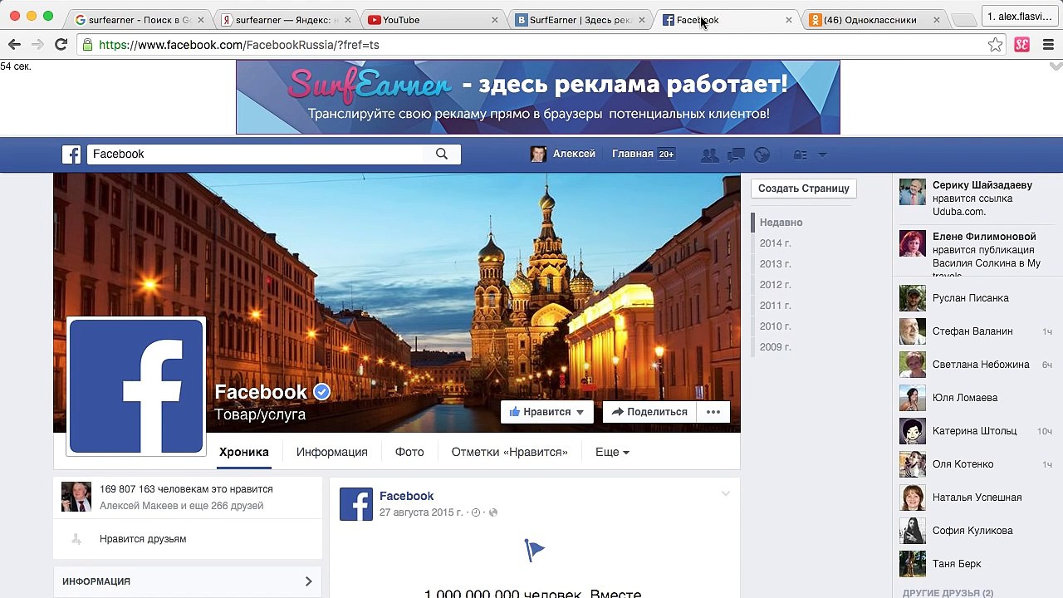Open the account dropdown arrow in header

[822, 154]
